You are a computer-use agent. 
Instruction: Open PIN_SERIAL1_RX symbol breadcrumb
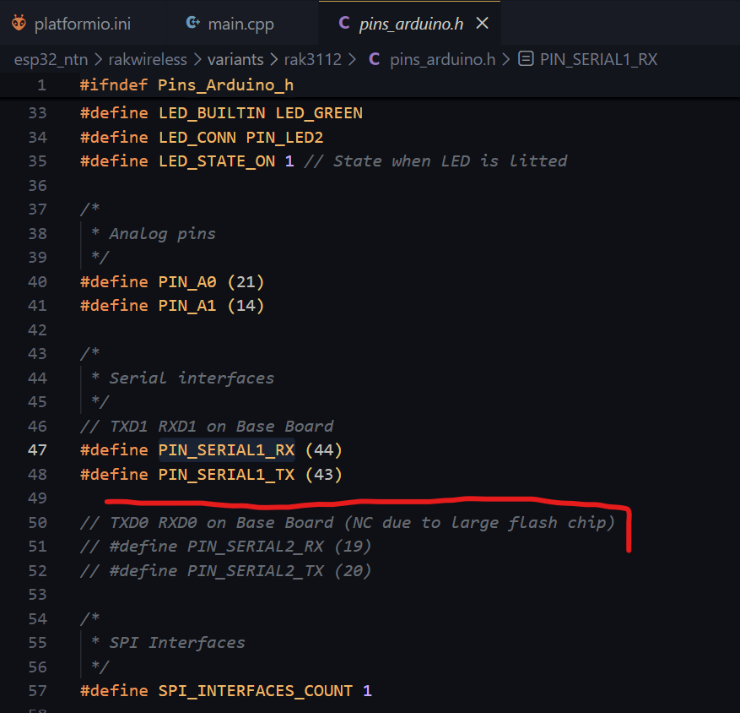pos(598,59)
